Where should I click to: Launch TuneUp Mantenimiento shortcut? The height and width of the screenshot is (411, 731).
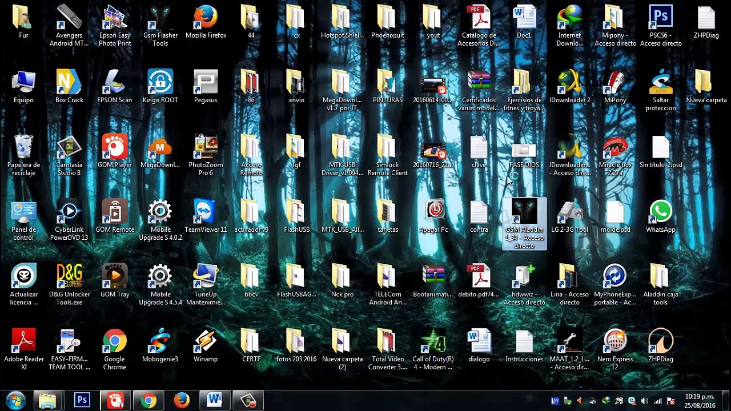pyautogui.click(x=206, y=285)
